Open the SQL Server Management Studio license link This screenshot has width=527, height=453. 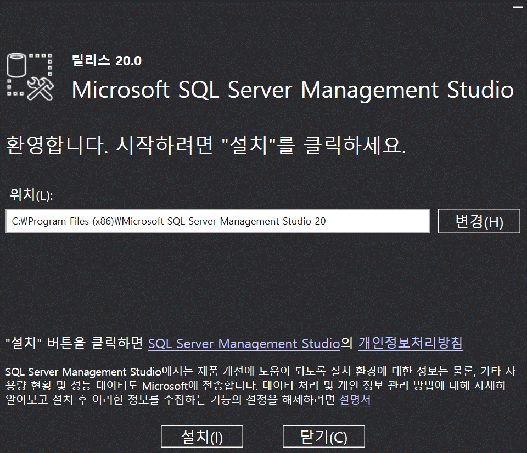[244, 343]
